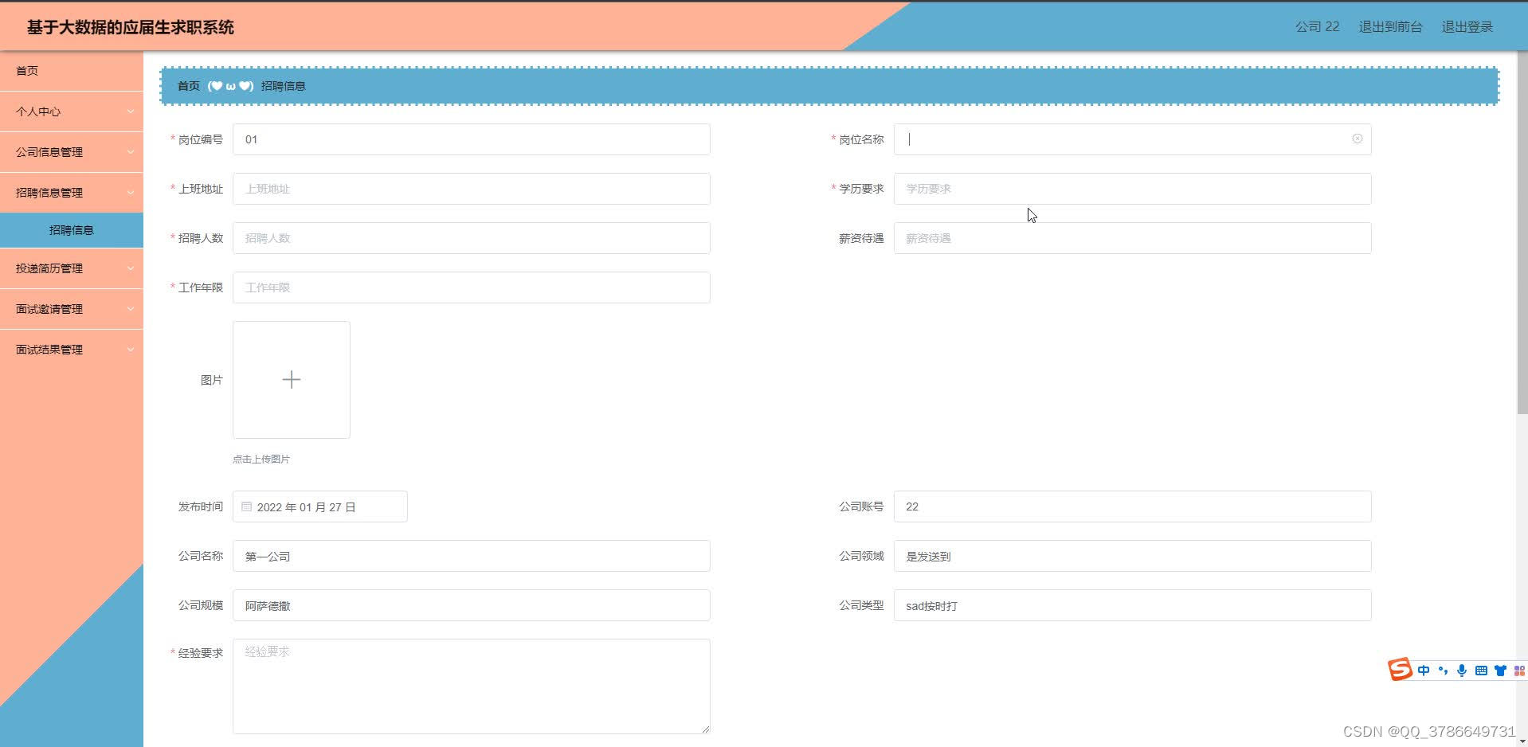Click the 公司规模 field showing 阿萨德撒
The height and width of the screenshot is (747, 1528).
472,605
